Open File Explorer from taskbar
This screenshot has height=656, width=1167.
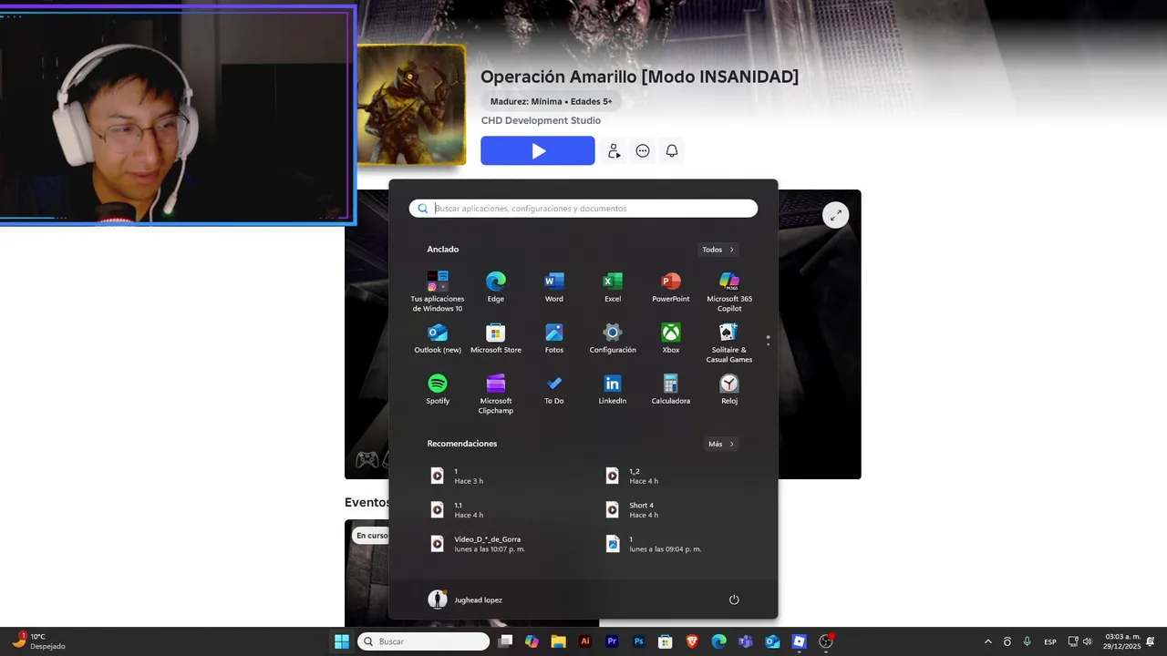click(558, 641)
